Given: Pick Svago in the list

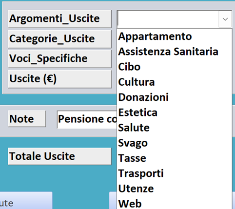Looking at the screenshot, I should pos(175,143).
